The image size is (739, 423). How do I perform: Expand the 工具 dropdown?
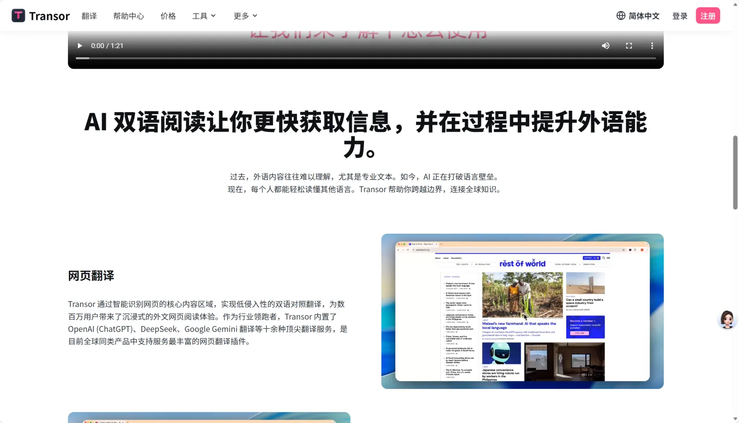pos(204,16)
